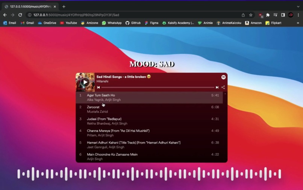This screenshot has height=190, width=303.
Task: Skip to previous track in player
Action: (x=98, y=87)
